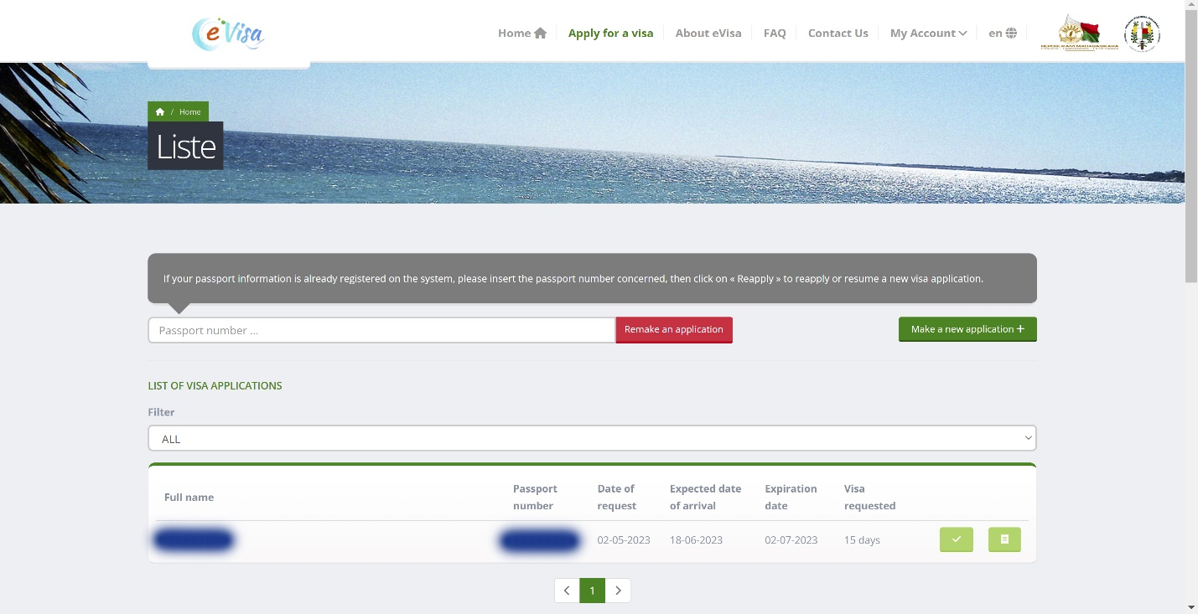Open the en language selector
1198x614 pixels.
[1002, 34]
